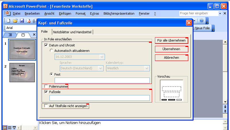Close the slides pane with X icon
Image resolution: width=230 pixels, height=130 pixels.
pos(34,35)
